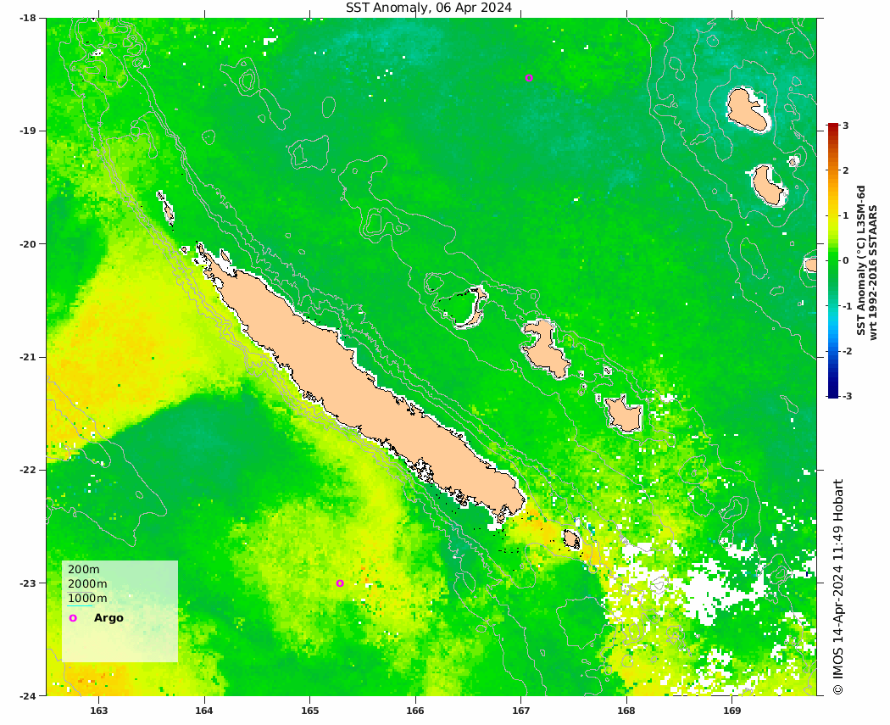The height and width of the screenshot is (725, 890).
Task: Click the latitude axis label '-18'
Action: click(28, 18)
